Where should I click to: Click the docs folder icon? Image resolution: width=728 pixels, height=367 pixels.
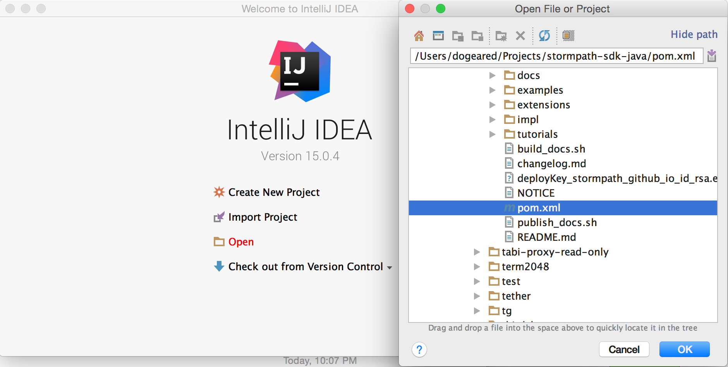[x=510, y=75]
